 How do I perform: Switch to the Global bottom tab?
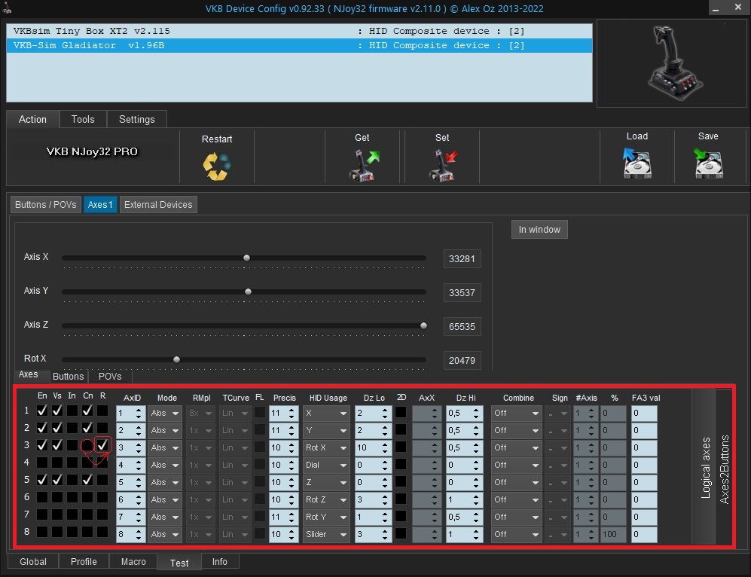click(x=33, y=562)
